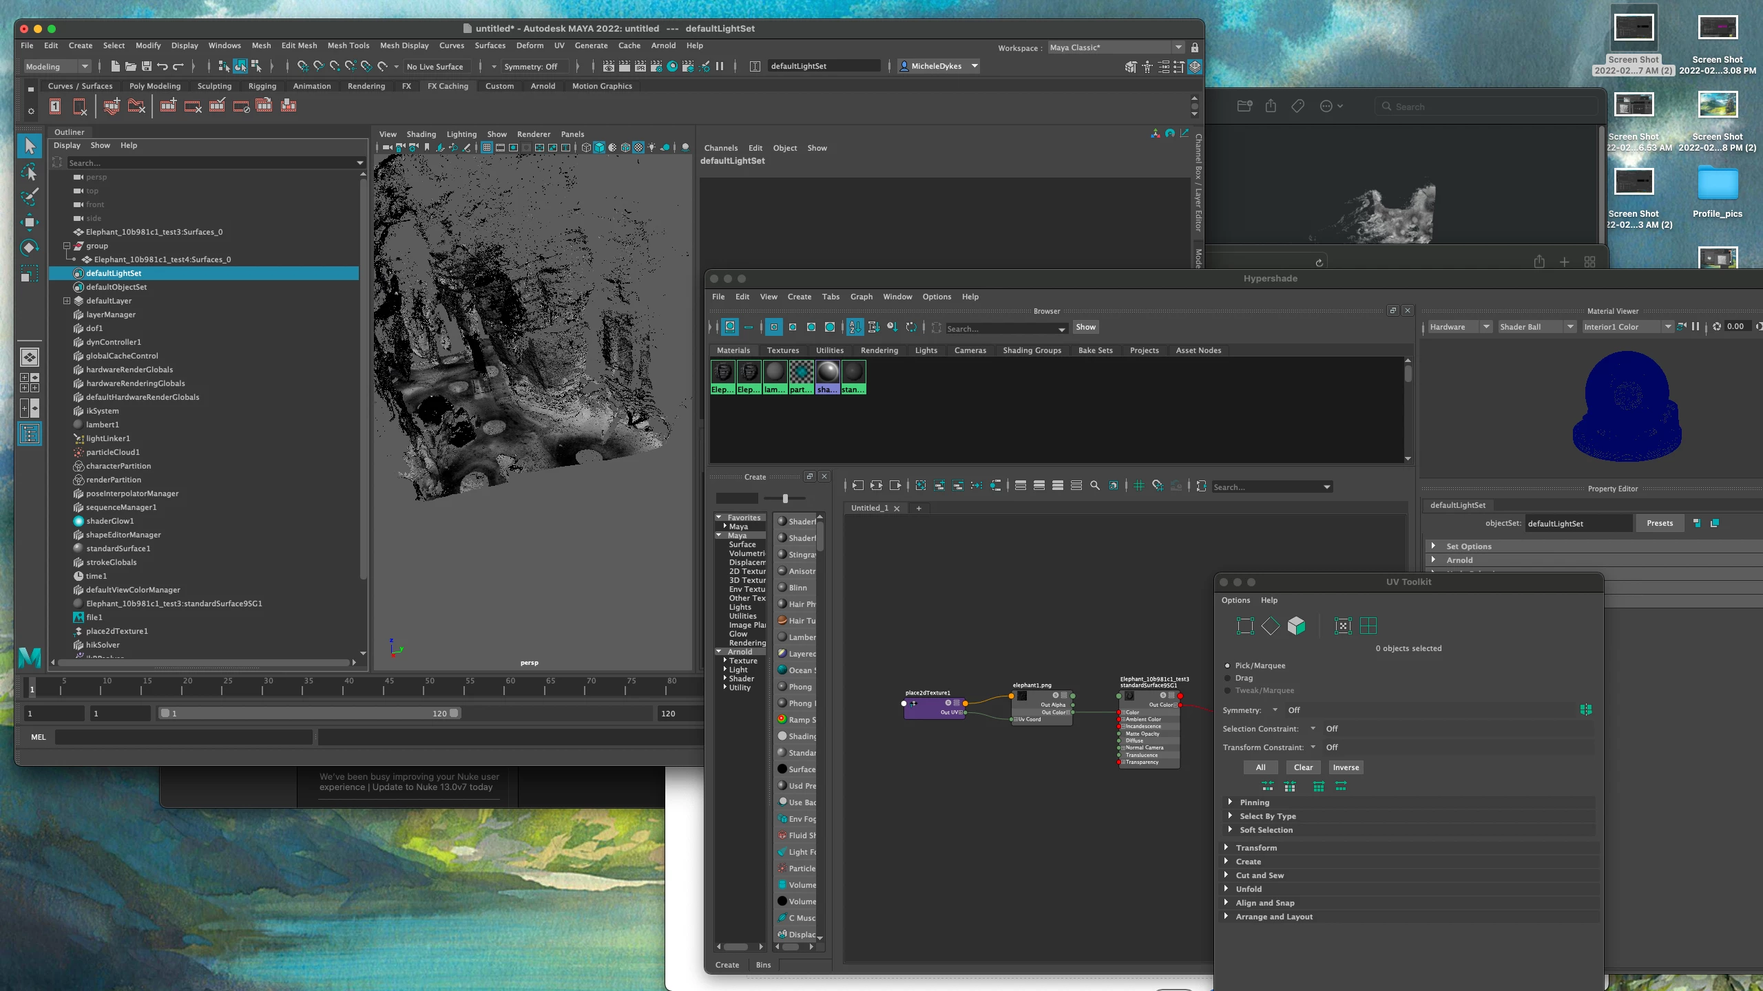Open the Mesh Tools menu
The image size is (1763, 991).
348,45
